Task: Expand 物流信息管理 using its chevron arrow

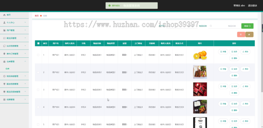Action: tap(25, 76)
